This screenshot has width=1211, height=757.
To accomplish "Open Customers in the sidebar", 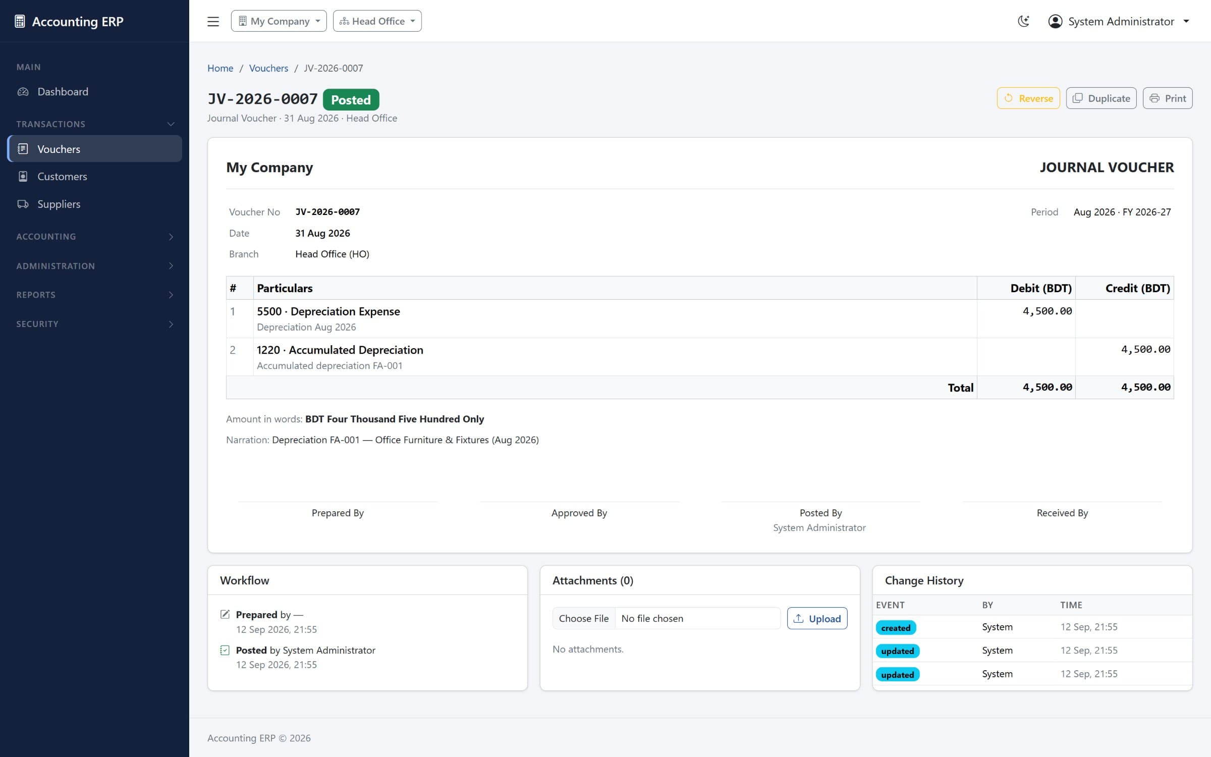I will pyautogui.click(x=95, y=177).
